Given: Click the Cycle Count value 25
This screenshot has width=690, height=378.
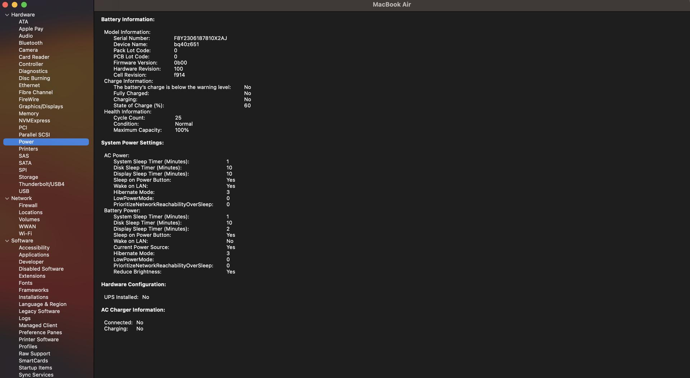Looking at the screenshot, I should click(178, 118).
